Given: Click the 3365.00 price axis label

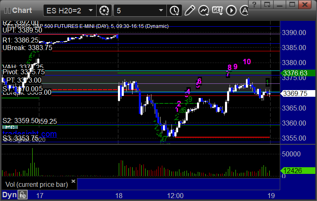Looking at the screenshot, I should pyautogui.click(x=294, y=108).
